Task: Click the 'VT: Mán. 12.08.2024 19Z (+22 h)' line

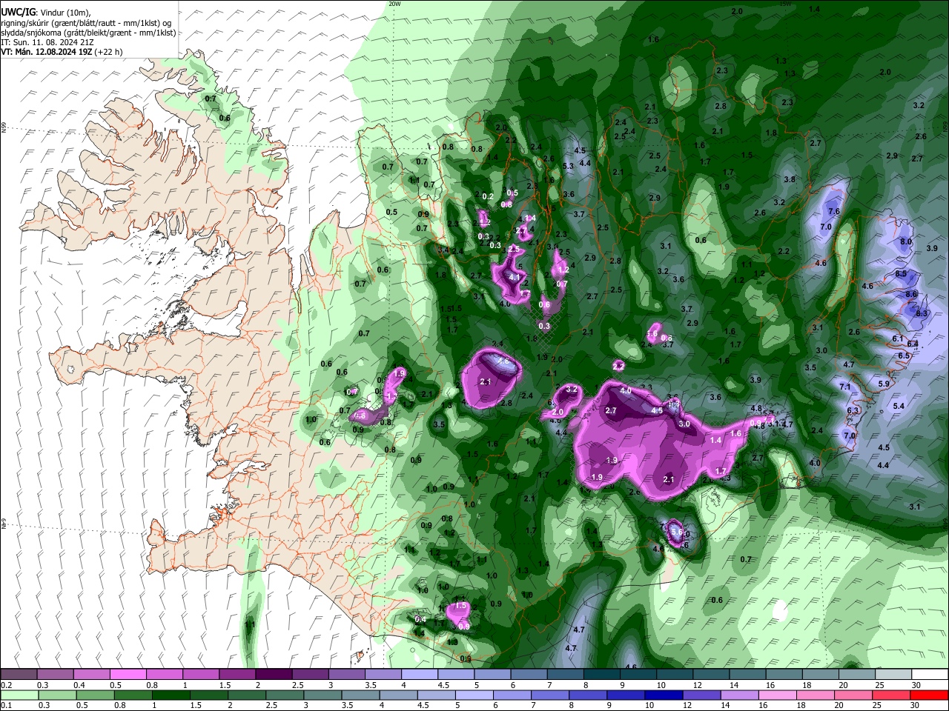Action: point(62,52)
